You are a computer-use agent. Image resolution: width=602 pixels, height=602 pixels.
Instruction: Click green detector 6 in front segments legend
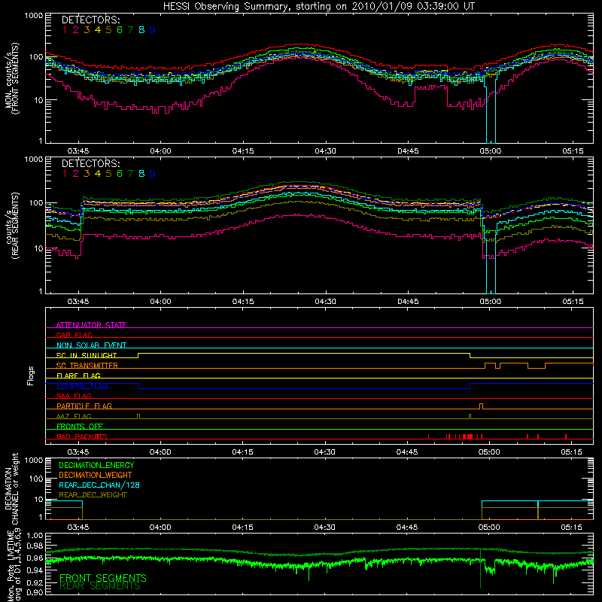[120, 30]
